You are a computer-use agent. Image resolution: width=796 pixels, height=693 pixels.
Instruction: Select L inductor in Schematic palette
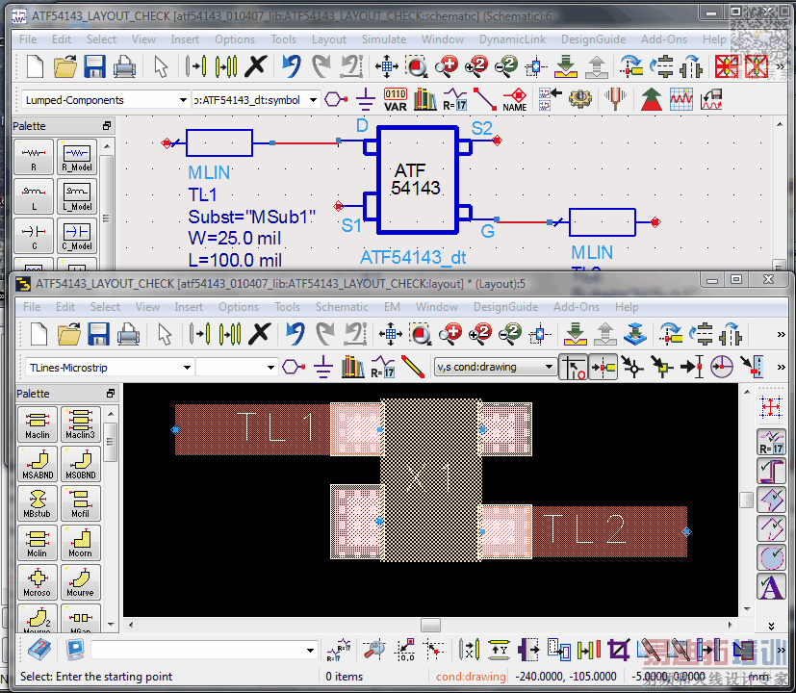pyautogui.click(x=34, y=196)
